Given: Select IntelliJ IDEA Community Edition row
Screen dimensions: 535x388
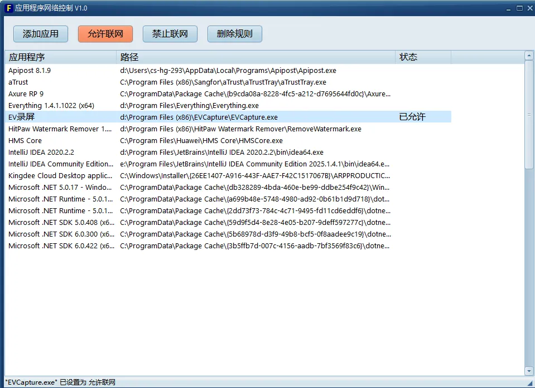Looking at the screenshot, I should click(x=228, y=164).
